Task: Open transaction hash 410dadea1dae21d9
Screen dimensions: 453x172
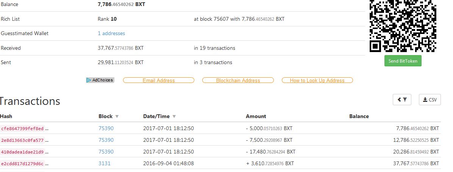Action: (x=22, y=152)
